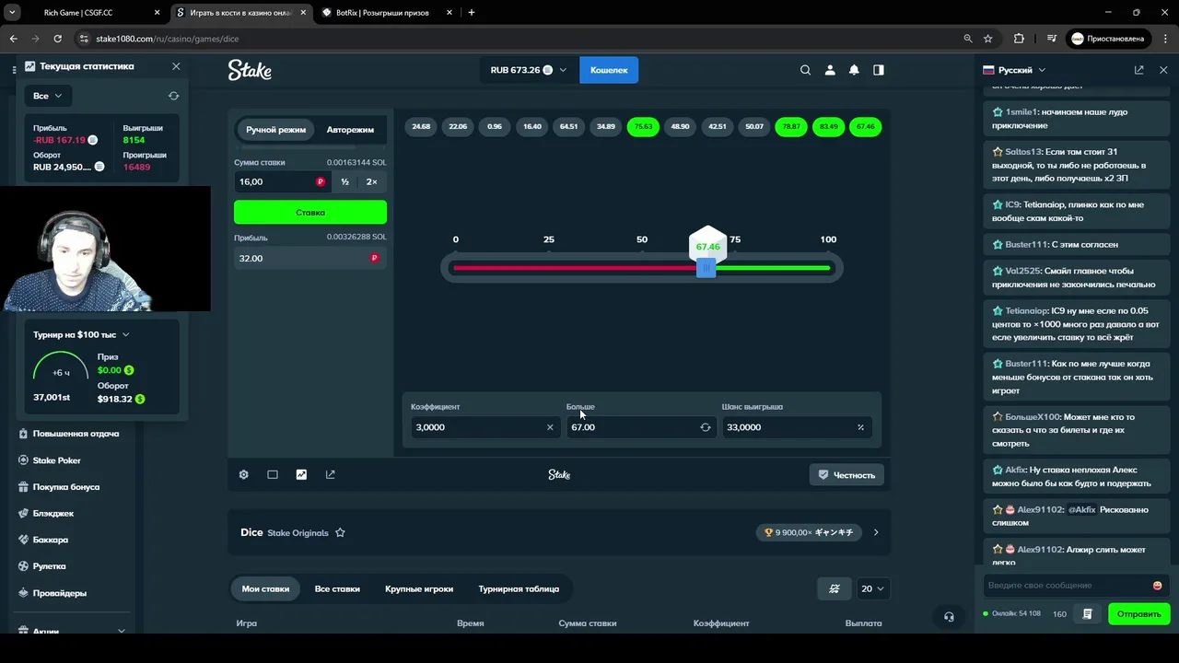The height and width of the screenshot is (663, 1179).
Task: Send chat message with Отправить
Action: [1138, 614]
